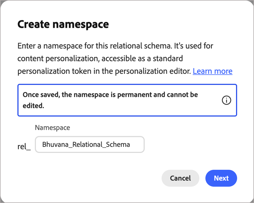Click the "Once saved" permanent namespace warning text
This screenshot has width=254, height=203.
110,95
